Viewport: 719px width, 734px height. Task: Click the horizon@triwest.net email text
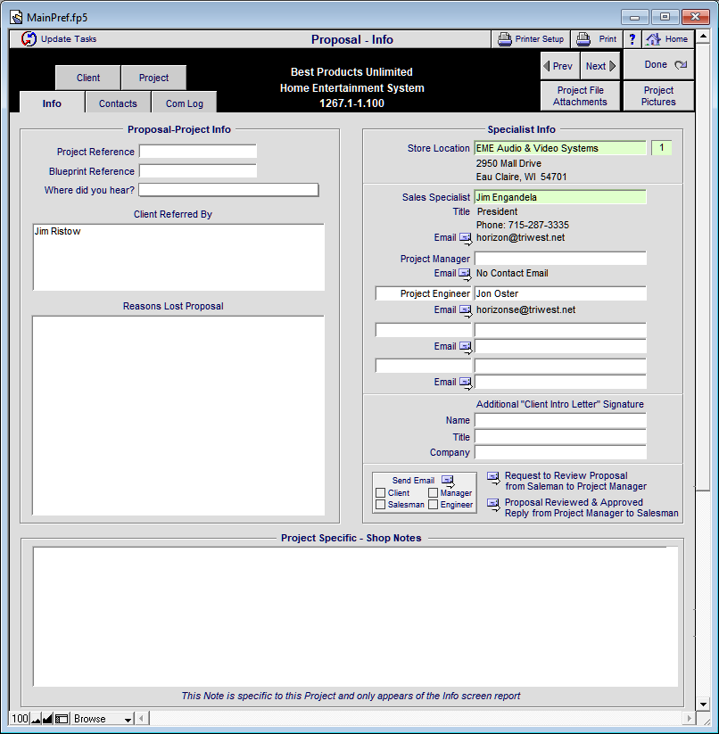click(x=520, y=237)
